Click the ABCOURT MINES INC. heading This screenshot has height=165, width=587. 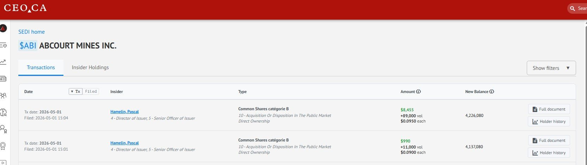[x=78, y=46]
